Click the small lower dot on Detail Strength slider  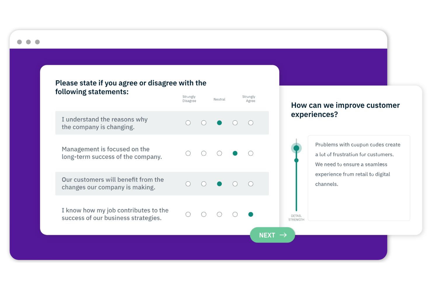296,160
